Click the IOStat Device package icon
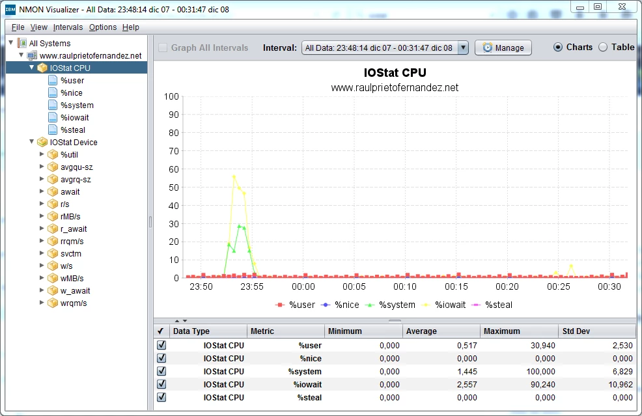This screenshot has width=642, height=416. [42, 142]
